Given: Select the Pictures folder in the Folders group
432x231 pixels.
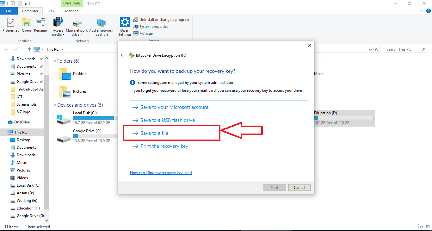Looking at the screenshot, I should click(73, 92).
